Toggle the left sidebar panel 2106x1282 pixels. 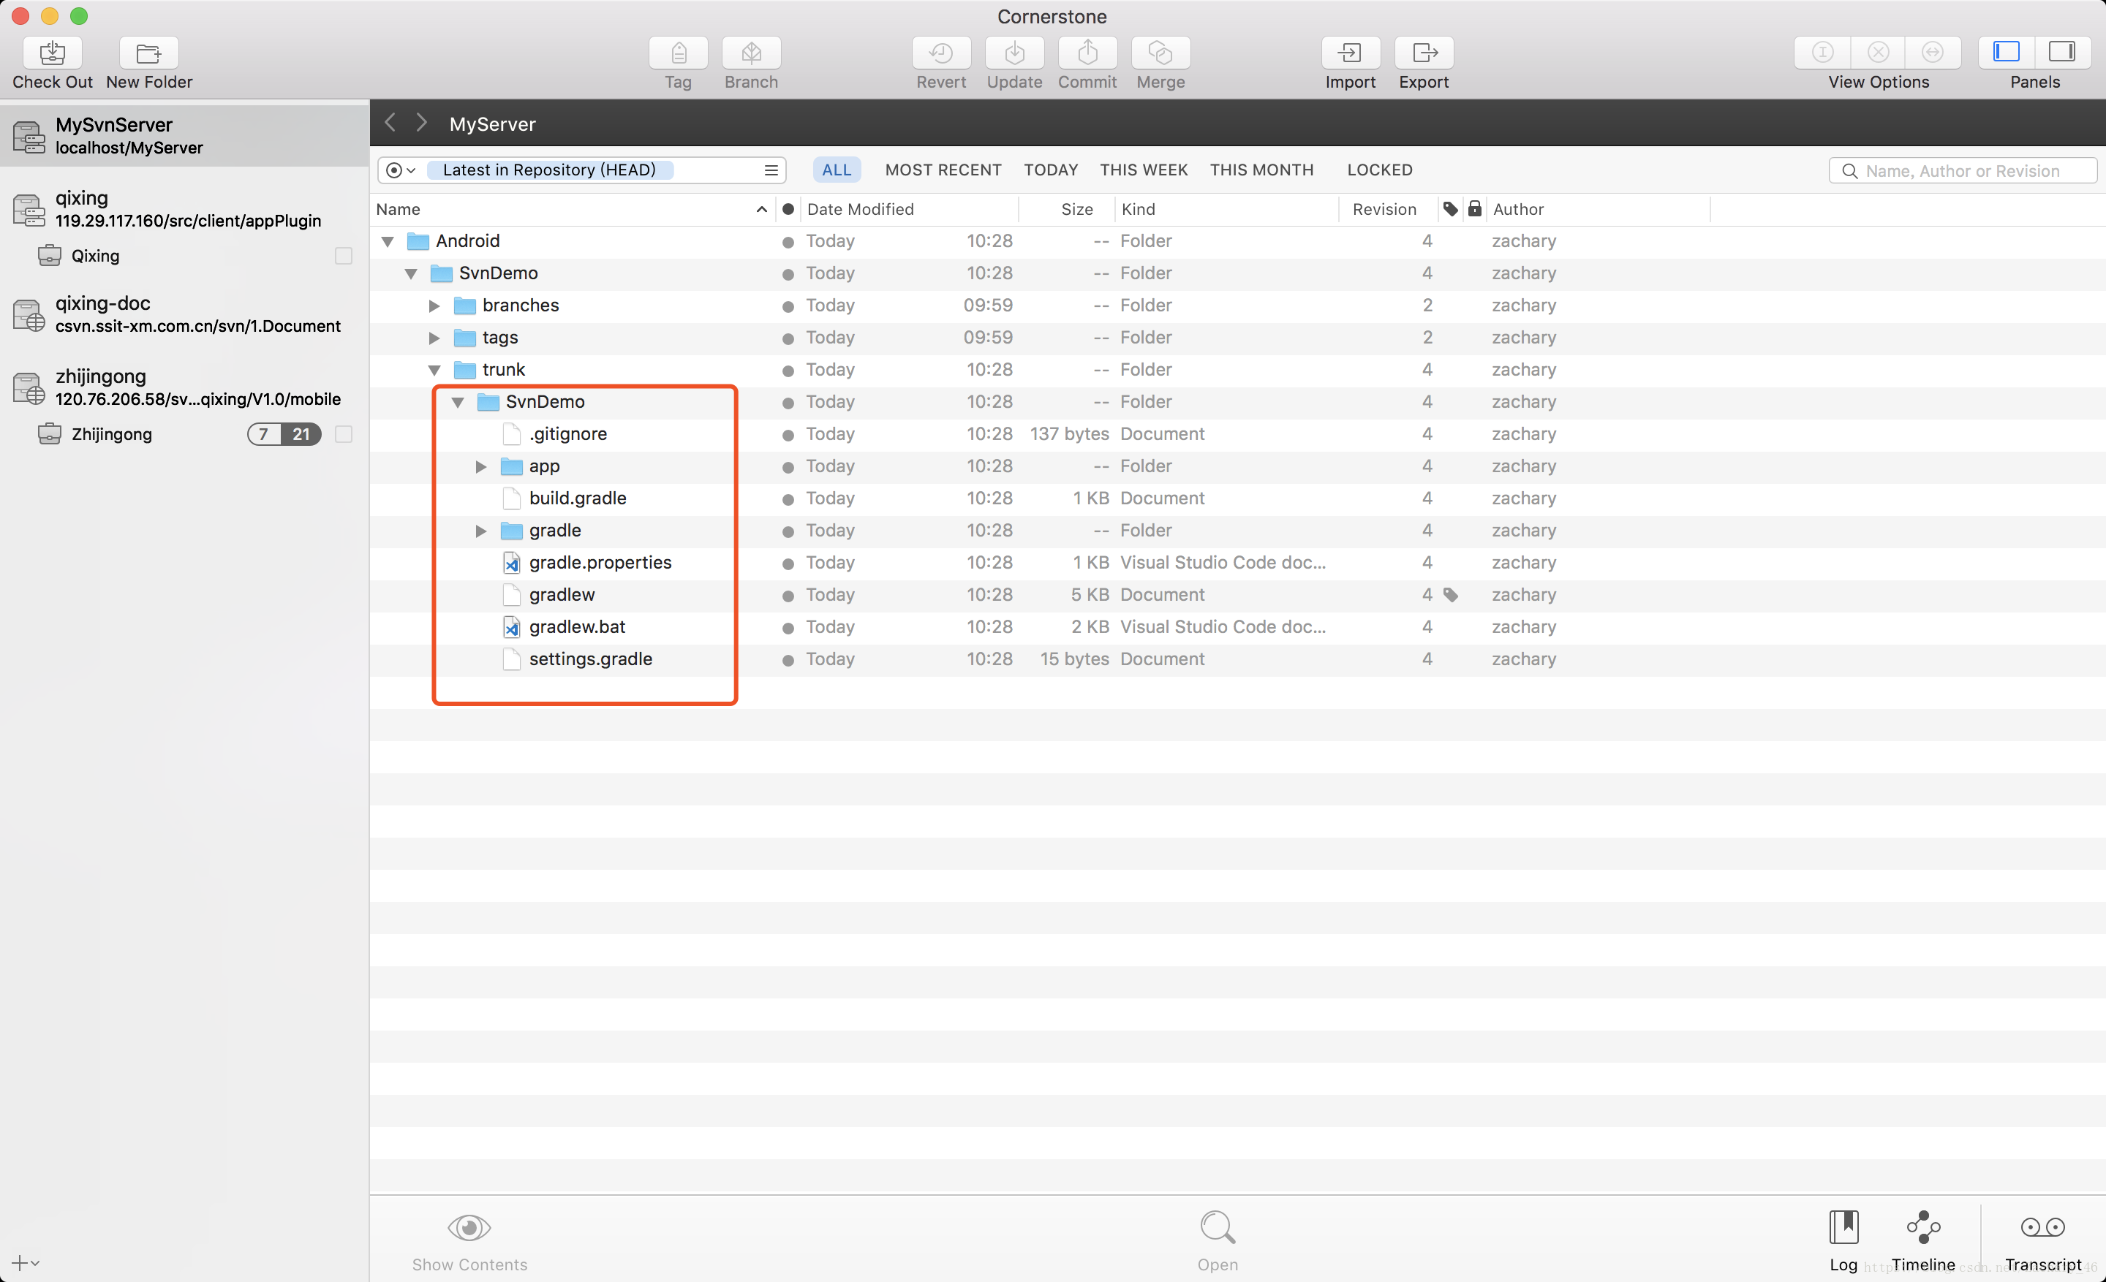(2006, 53)
